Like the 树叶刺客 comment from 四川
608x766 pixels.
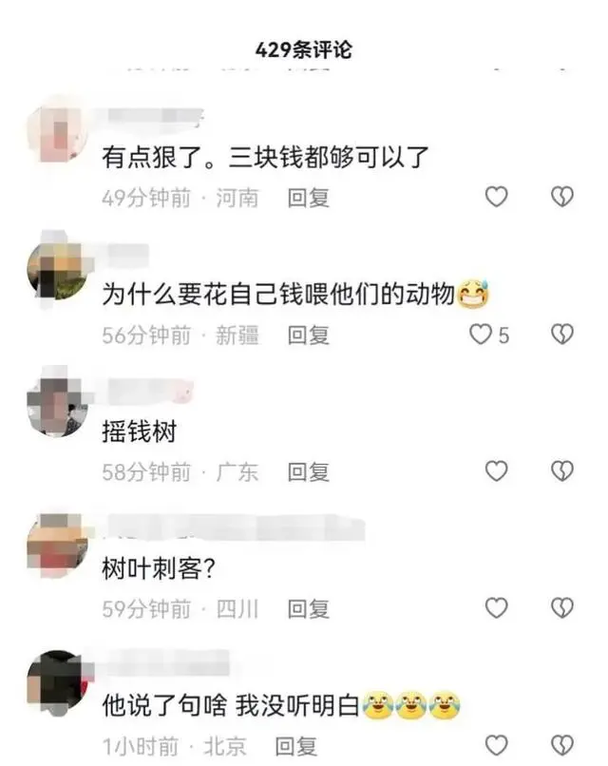(496, 608)
